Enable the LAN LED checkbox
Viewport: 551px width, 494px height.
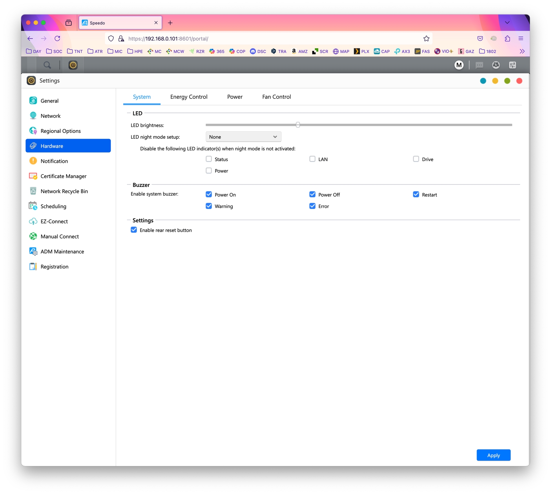[312, 159]
